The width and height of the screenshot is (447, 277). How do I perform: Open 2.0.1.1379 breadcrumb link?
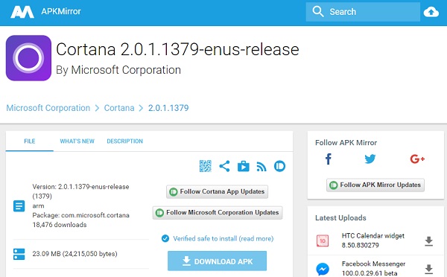pos(168,108)
